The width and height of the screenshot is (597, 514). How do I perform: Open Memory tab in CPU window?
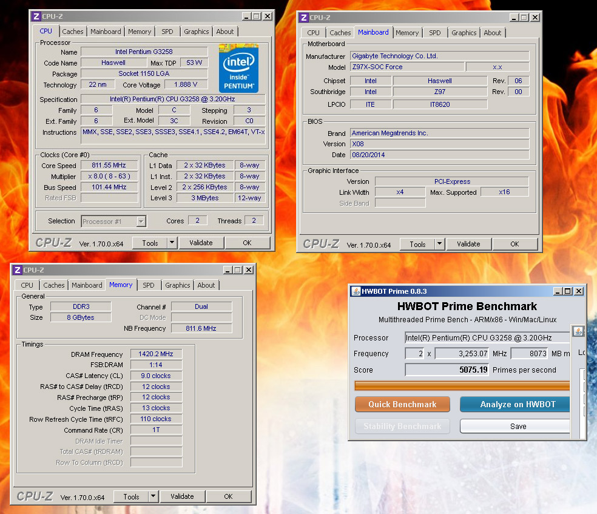coord(140,32)
